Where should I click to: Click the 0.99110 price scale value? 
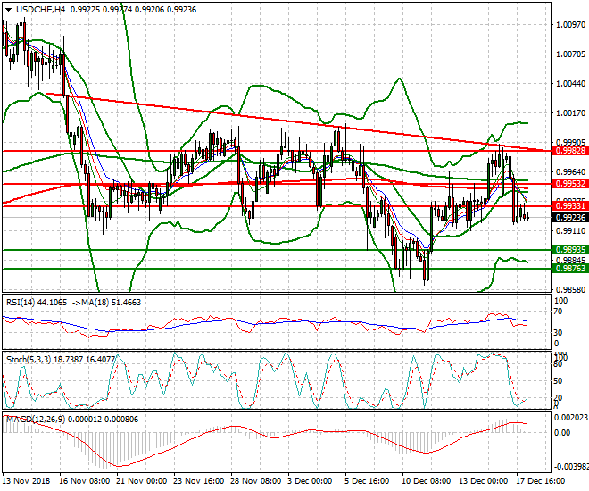570,230
